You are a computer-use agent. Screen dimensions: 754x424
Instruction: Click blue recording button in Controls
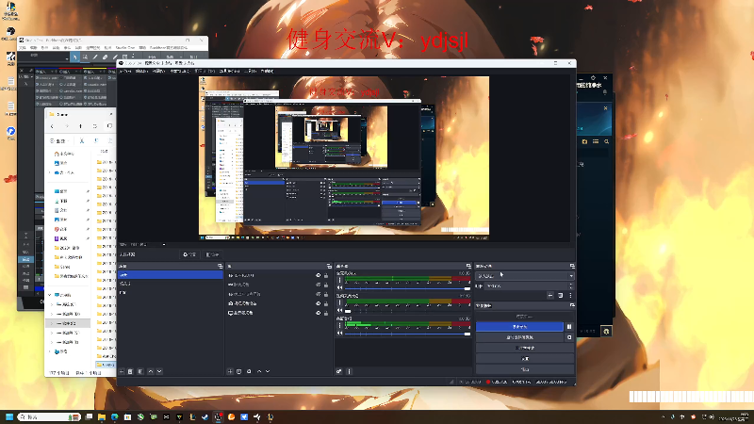519,326
